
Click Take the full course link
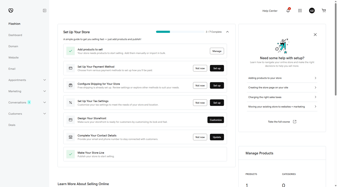(279, 122)
